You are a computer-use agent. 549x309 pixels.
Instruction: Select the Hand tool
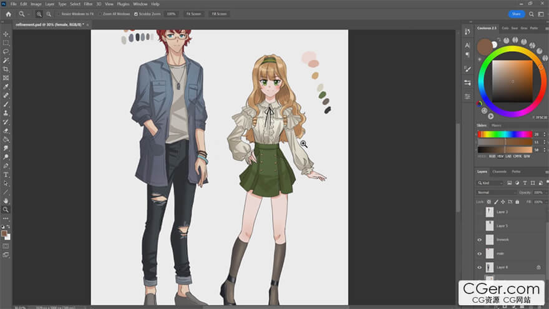(x=6, y=201)
